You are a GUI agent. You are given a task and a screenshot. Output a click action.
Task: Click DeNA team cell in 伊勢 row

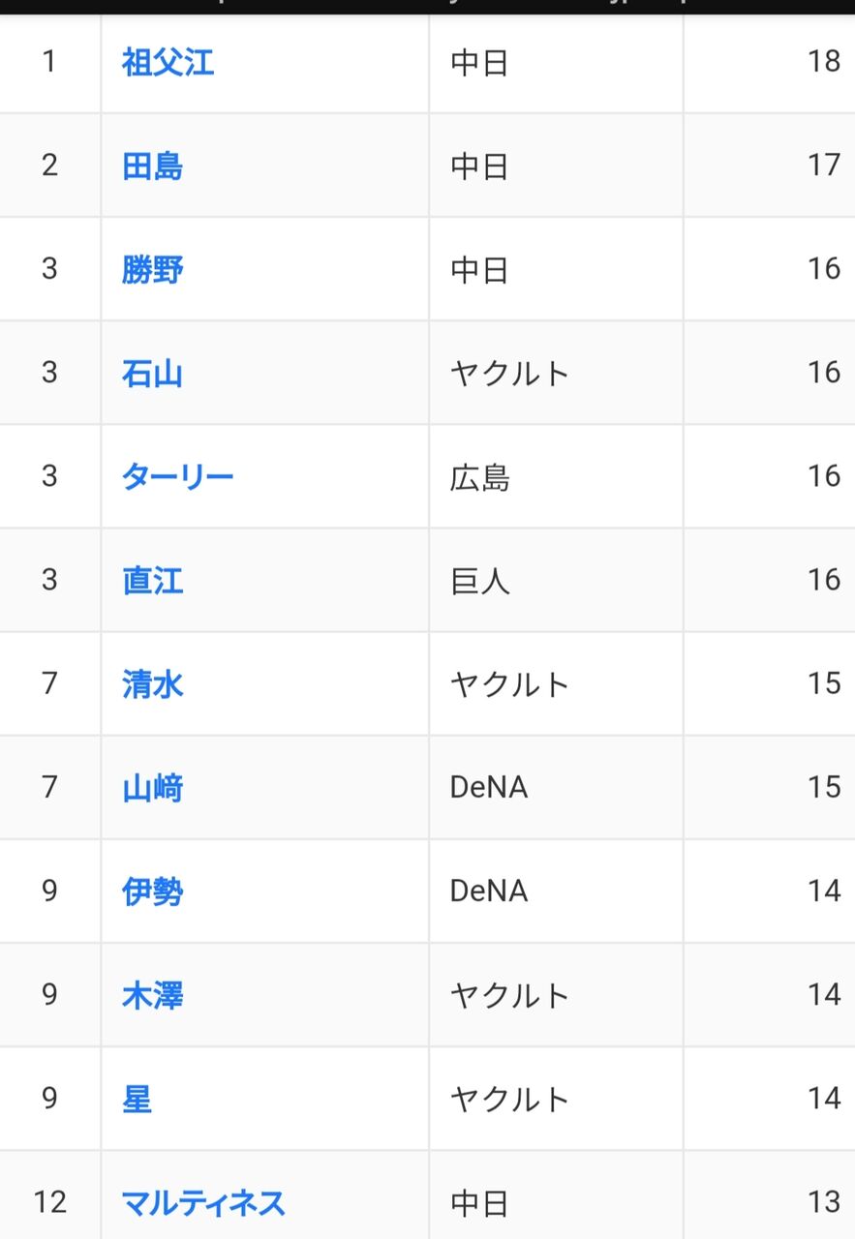point(489,891)
